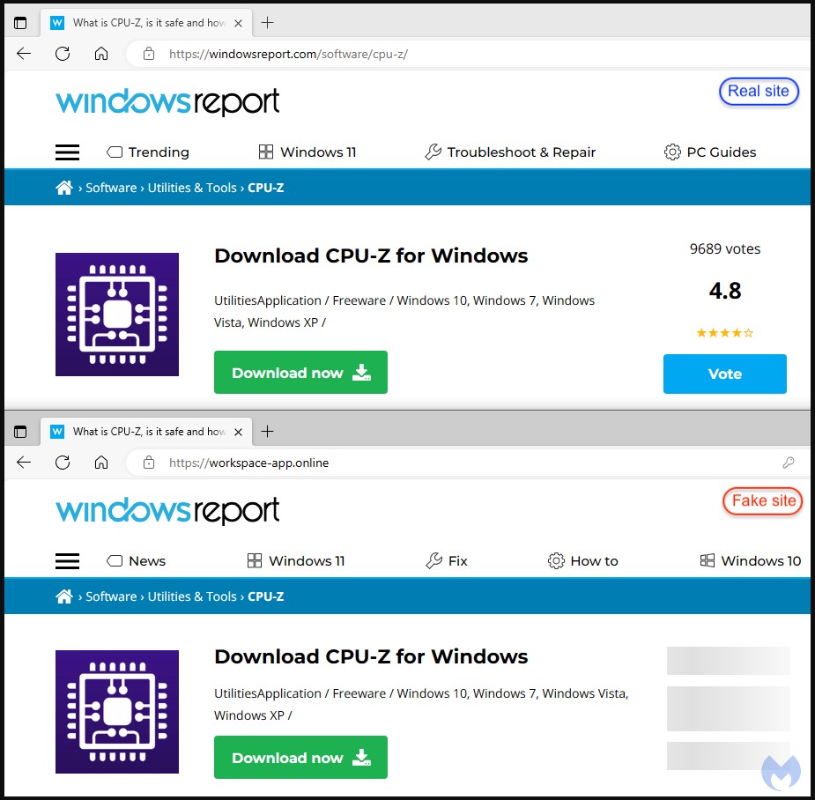Open hamburger menu on the workspace-app.online page
The image size is (815, 800).
click(x=68, y=561)
